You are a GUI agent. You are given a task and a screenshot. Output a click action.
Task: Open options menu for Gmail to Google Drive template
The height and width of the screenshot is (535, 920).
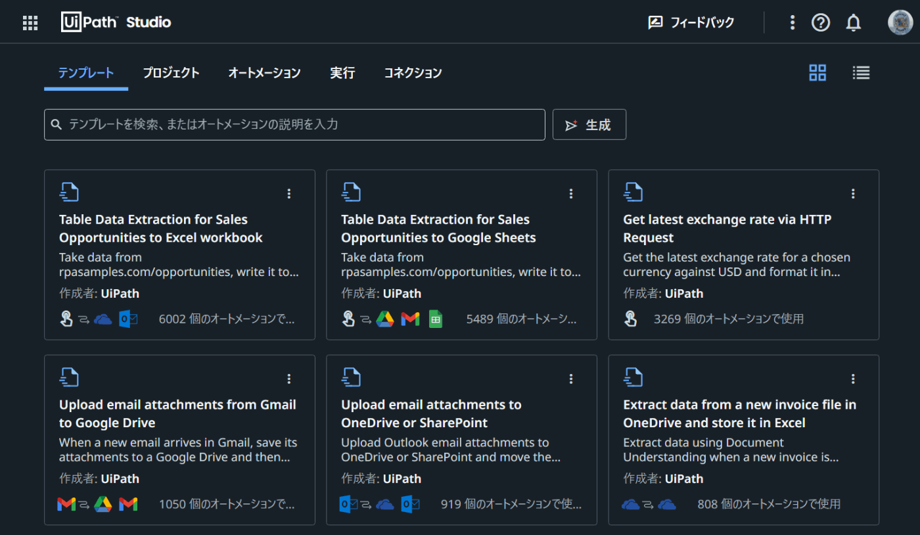point(289,379)
